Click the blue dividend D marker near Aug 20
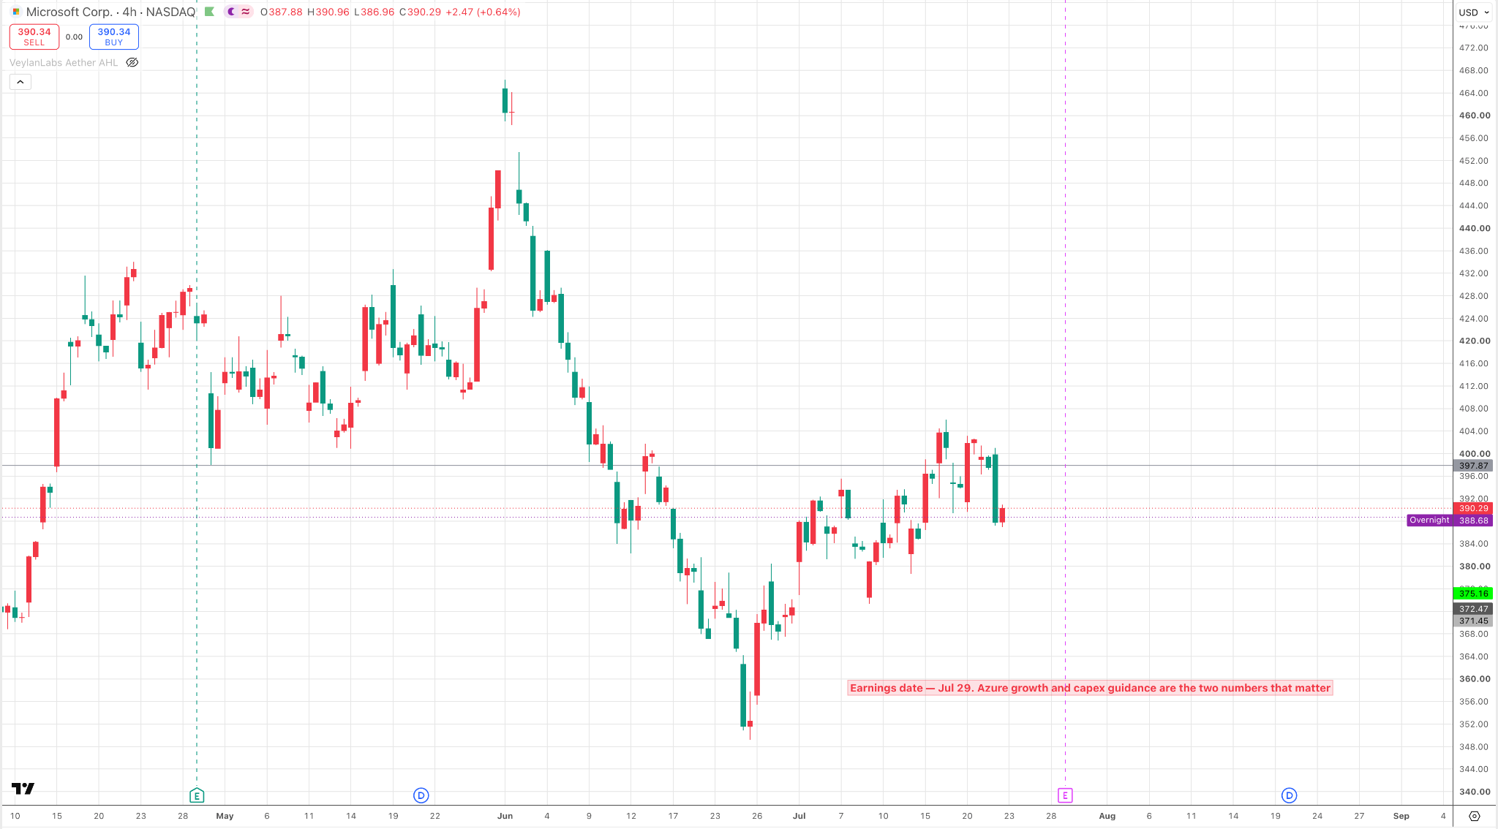 pyautogui.click(x=1289, y=795)
